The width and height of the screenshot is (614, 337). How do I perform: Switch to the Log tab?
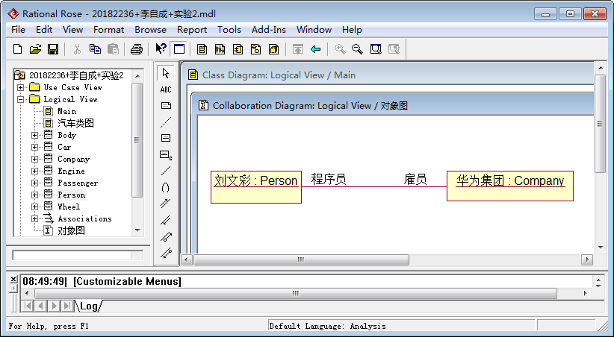[89, 306]
